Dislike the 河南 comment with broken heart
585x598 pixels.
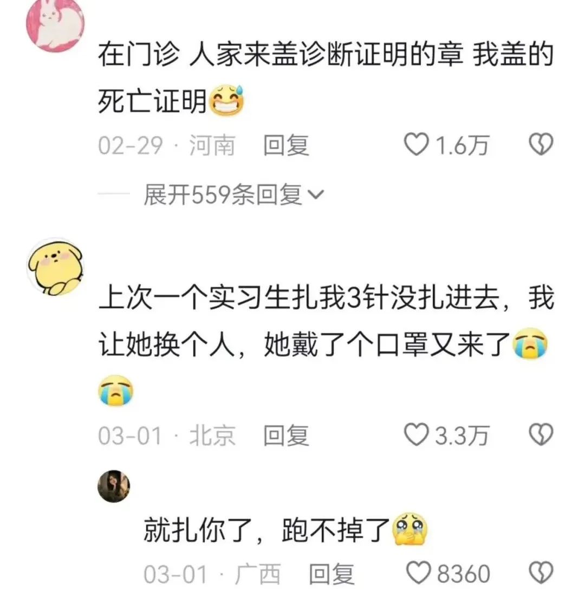coord(541,144)
